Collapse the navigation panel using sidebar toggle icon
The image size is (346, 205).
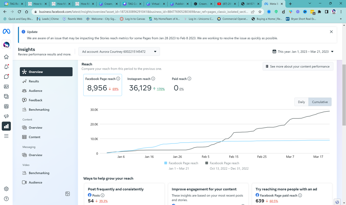[68, 194]
